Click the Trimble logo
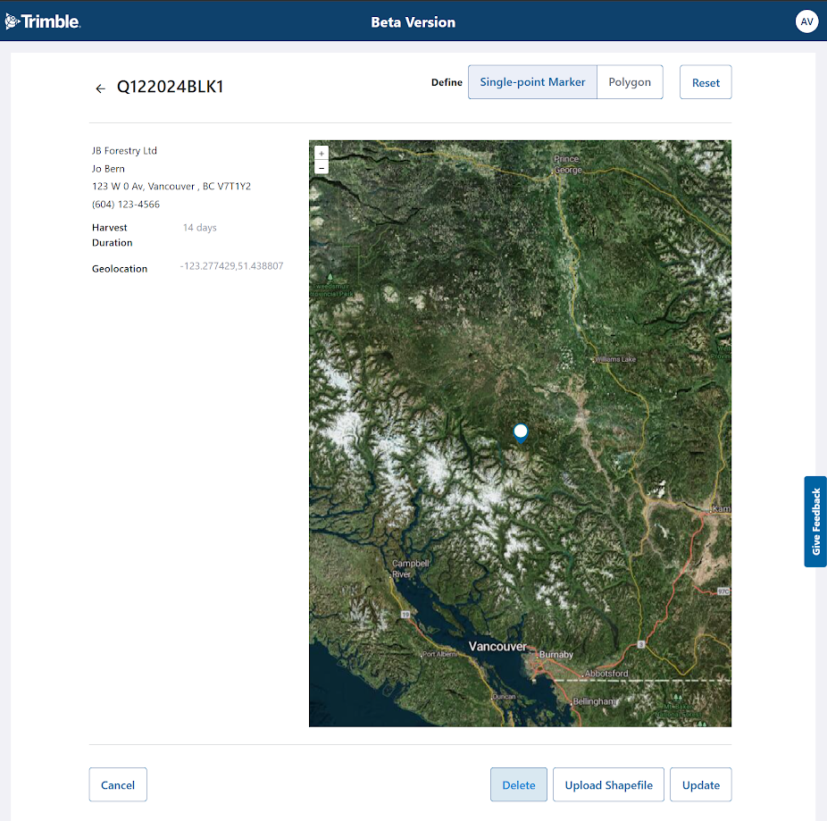This screenshot has width=827, height=821. (43, 21)
